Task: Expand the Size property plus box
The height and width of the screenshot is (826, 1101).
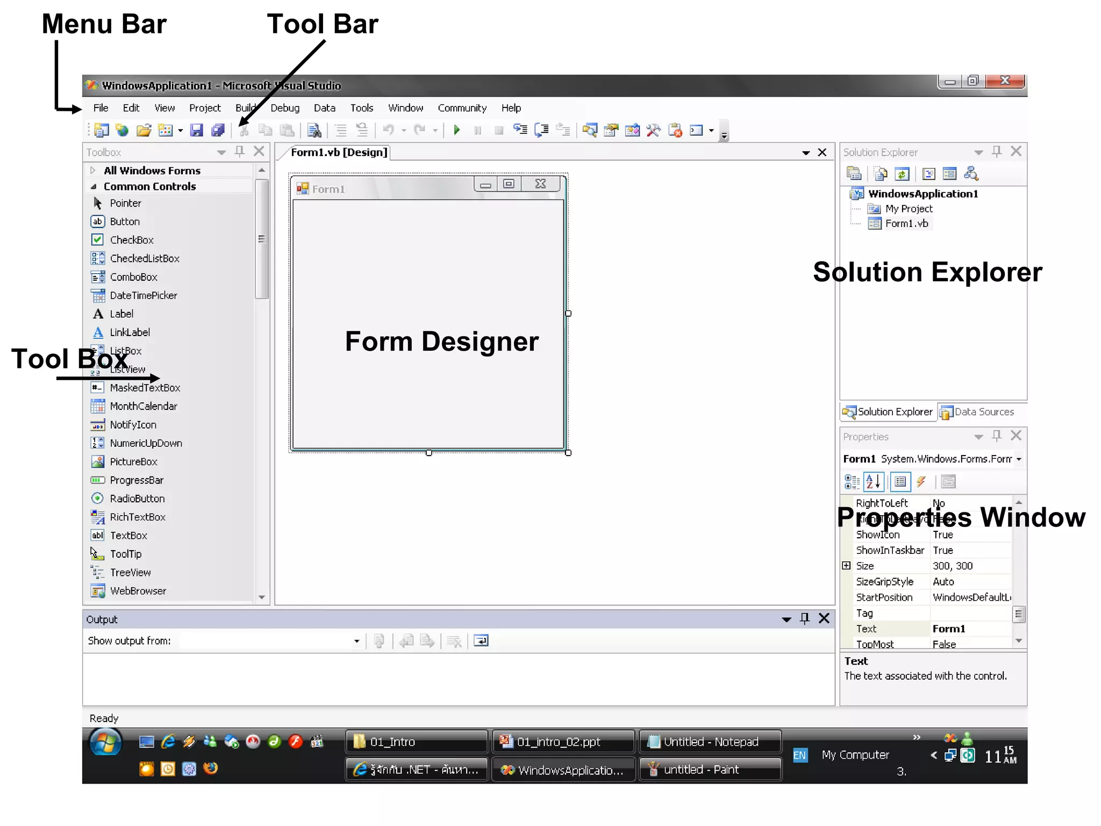Action: 846,565
